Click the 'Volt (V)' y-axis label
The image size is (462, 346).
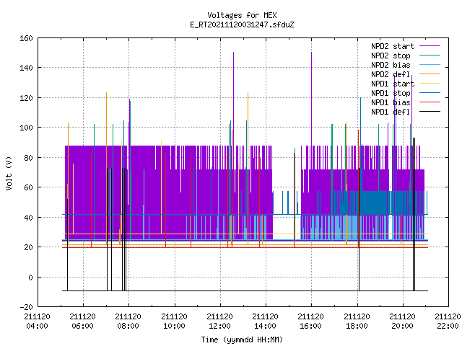tap(9, 174)
